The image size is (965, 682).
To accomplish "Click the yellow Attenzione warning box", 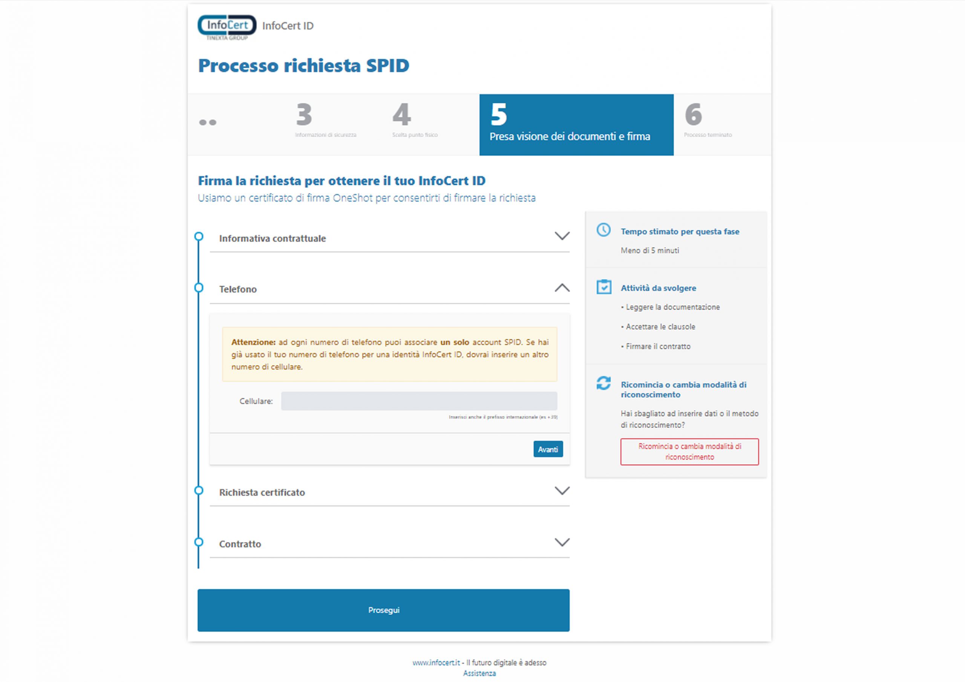I will [390, 354].
